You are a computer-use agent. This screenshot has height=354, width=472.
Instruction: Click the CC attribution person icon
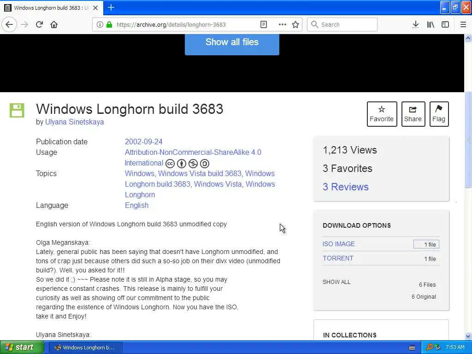182,164
